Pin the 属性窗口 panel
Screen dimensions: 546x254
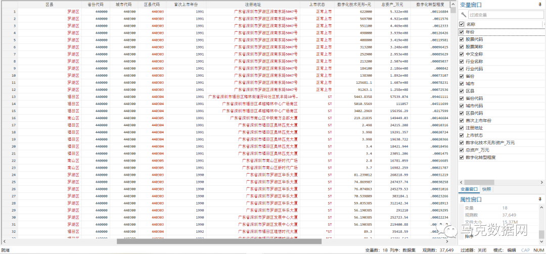[x=540, y=199]
